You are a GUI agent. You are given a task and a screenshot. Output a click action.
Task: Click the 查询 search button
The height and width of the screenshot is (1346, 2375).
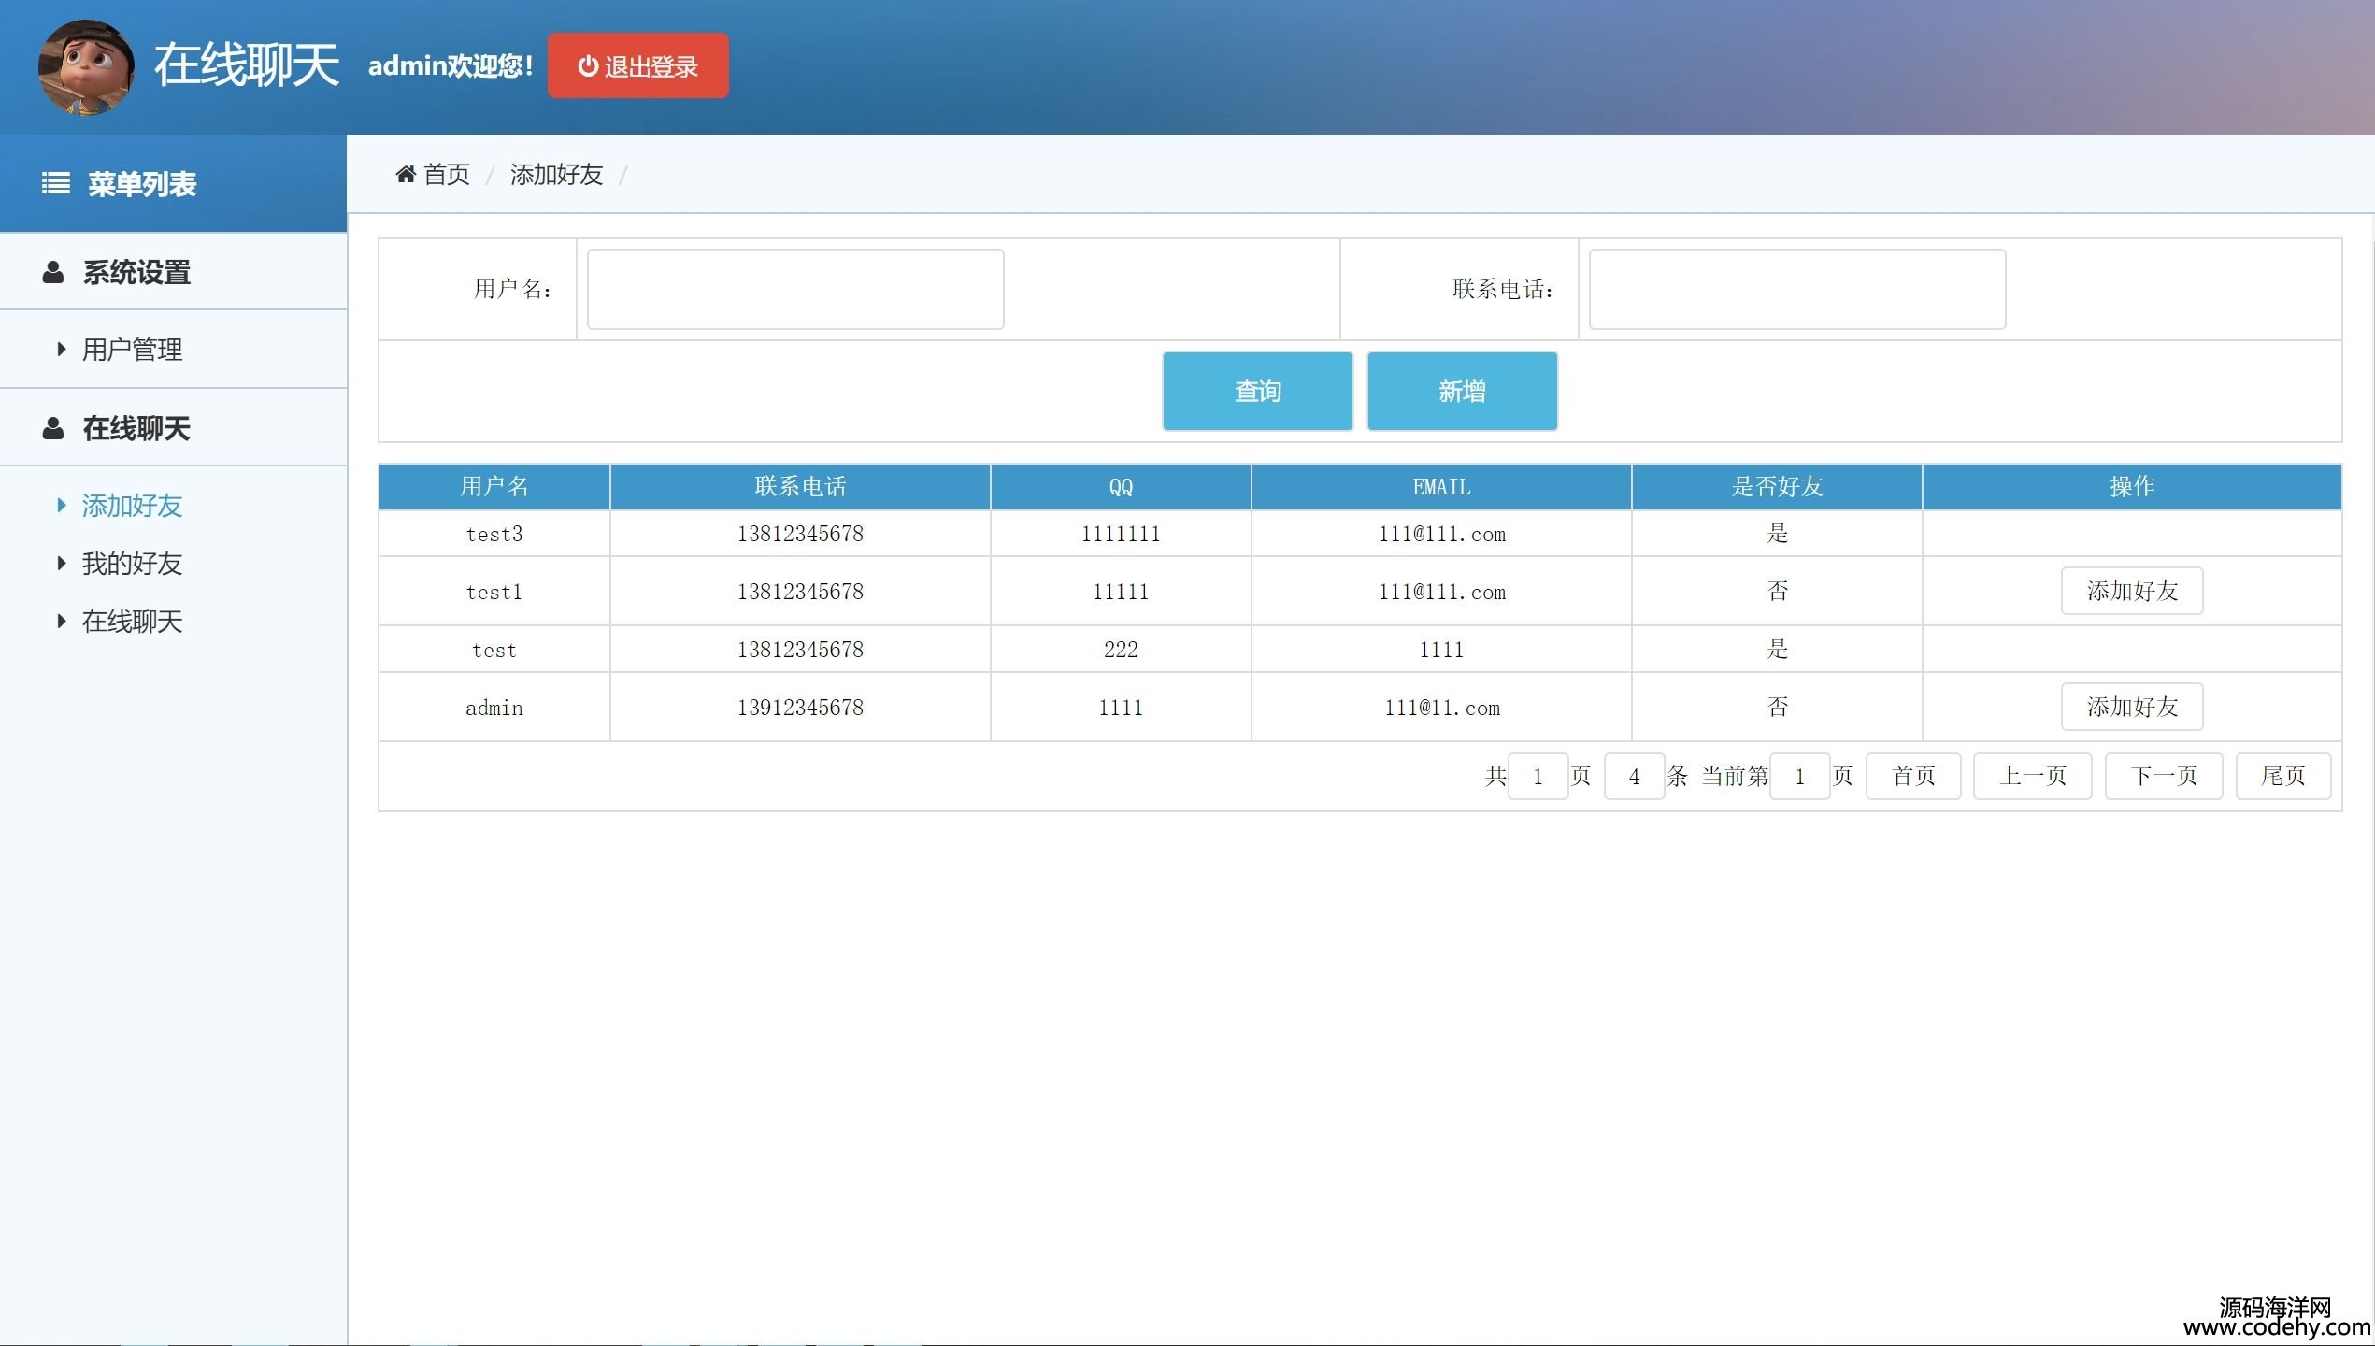[1257, 391]
